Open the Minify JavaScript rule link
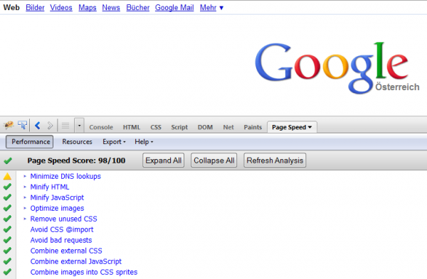The height and width of the screenshot is (279, 427). click(57, 197)
